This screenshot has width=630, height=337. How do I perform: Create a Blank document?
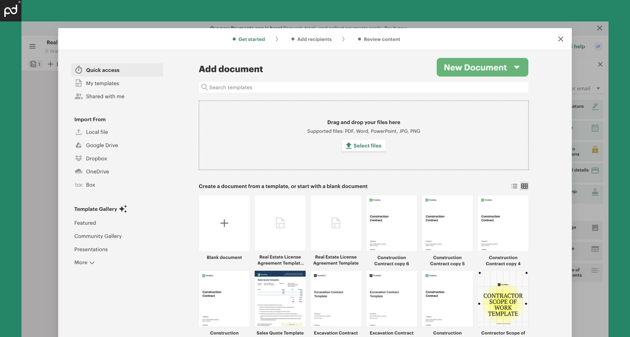pos(224,223)
